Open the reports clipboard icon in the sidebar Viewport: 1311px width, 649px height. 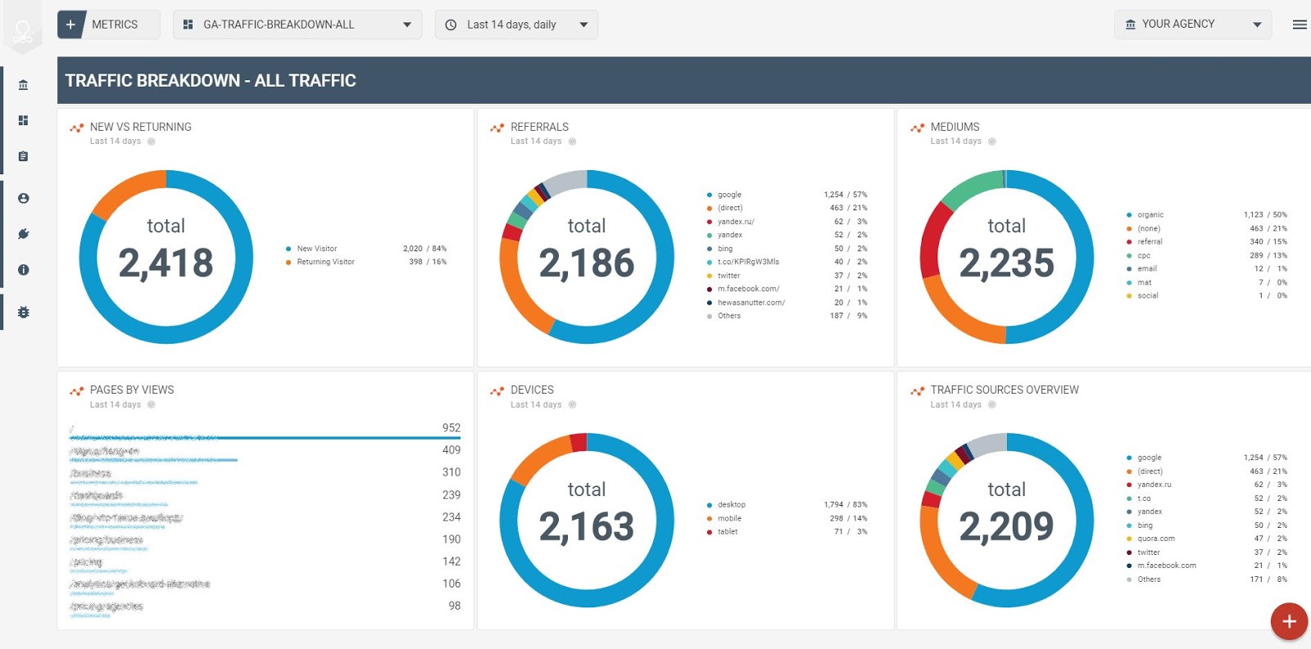click(23, 156)
